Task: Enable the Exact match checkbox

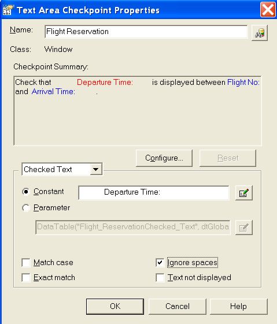Action: point(26,277)
